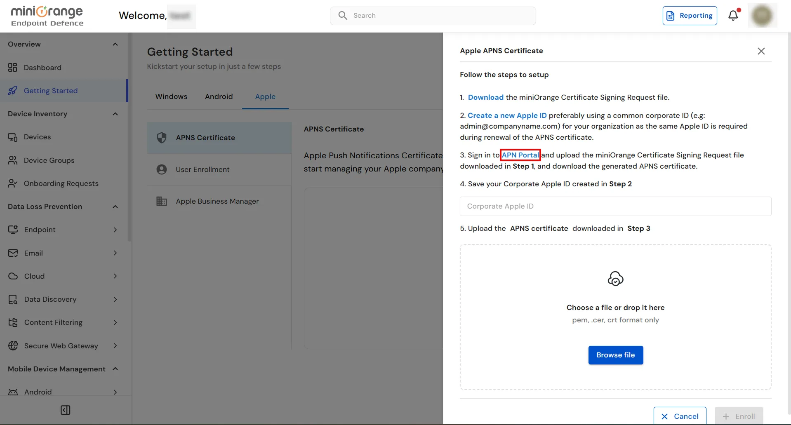Screen dimensions: 791x425
Task: Select the Apple tab
Action: pos(265,96)
